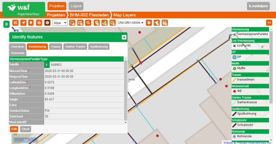Collapse the Los Vermessung legend header

(x=250, y=41)
